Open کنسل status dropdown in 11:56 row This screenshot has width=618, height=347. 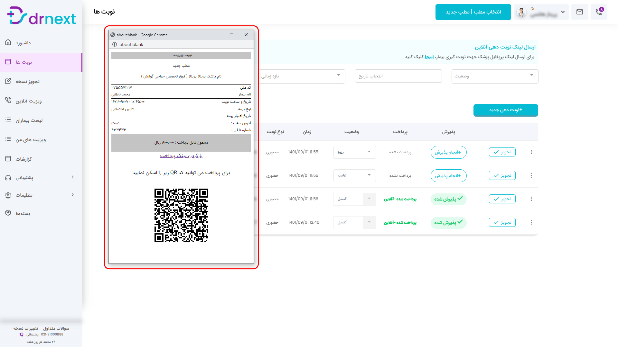coord(354,199)
